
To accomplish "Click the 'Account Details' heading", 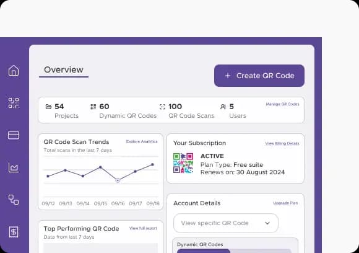I will click(197, 203).
